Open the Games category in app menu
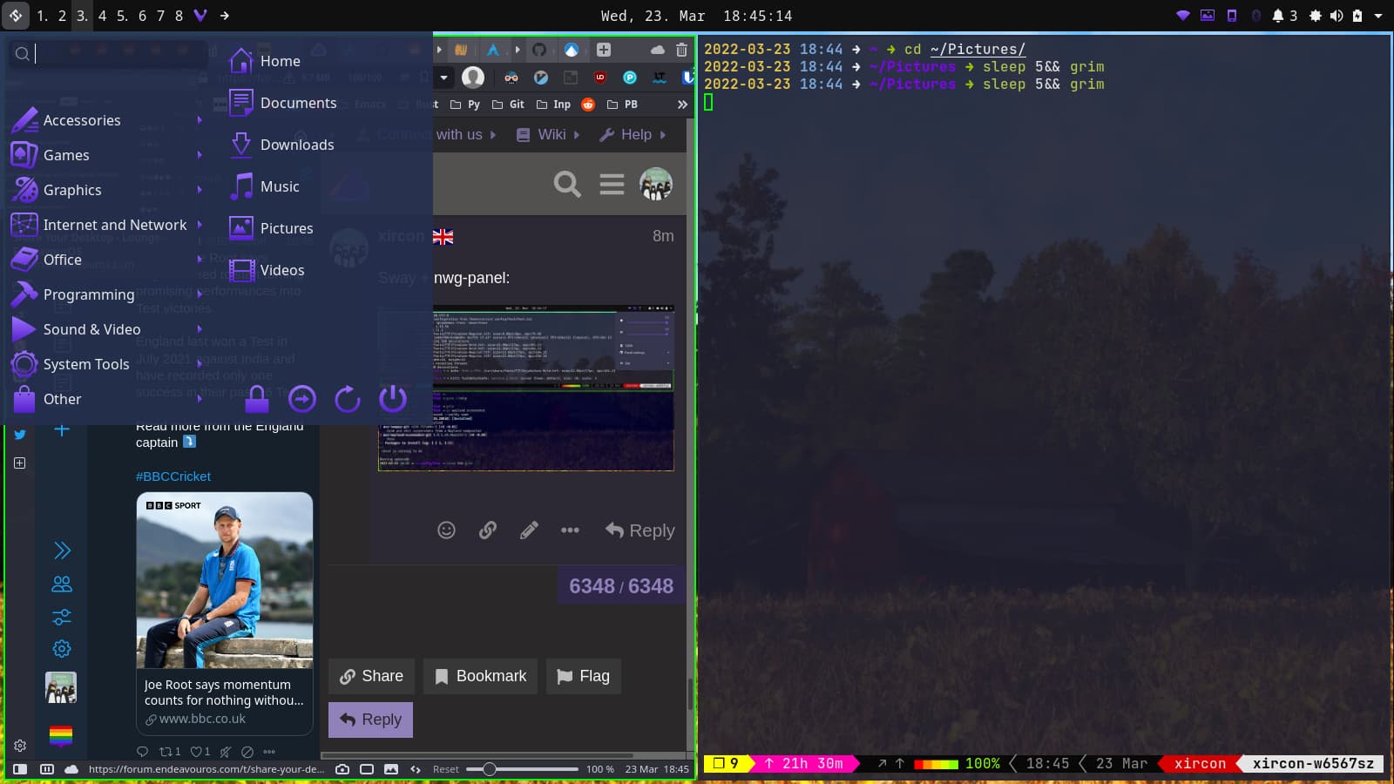The image size is (1394, 784). pos(106,155)
